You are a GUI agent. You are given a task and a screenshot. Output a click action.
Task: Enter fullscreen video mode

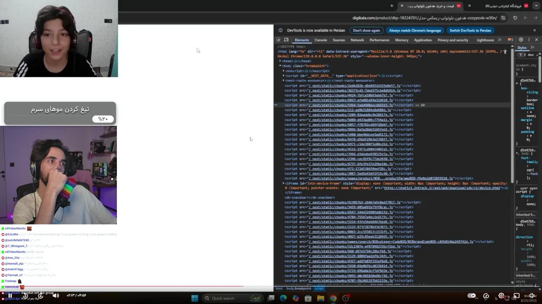tap(532, 296)
